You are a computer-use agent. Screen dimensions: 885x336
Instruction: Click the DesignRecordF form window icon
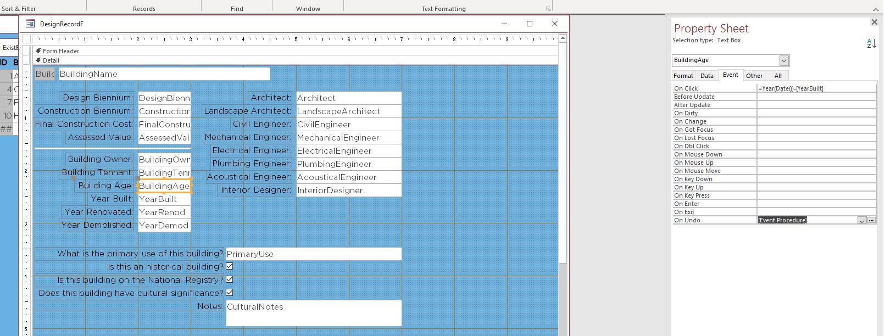tap(30, 24)
